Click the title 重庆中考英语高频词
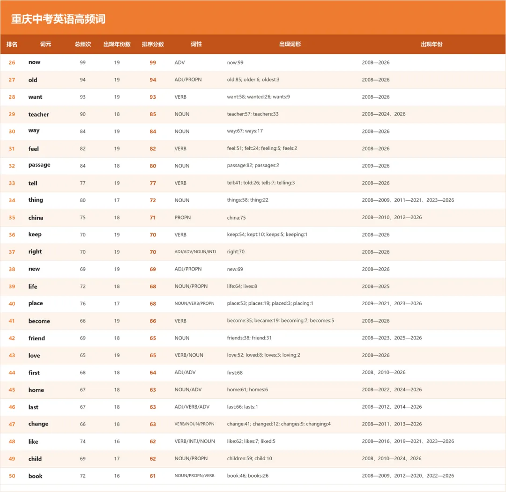506x492 pixels. tap(59, 19)
